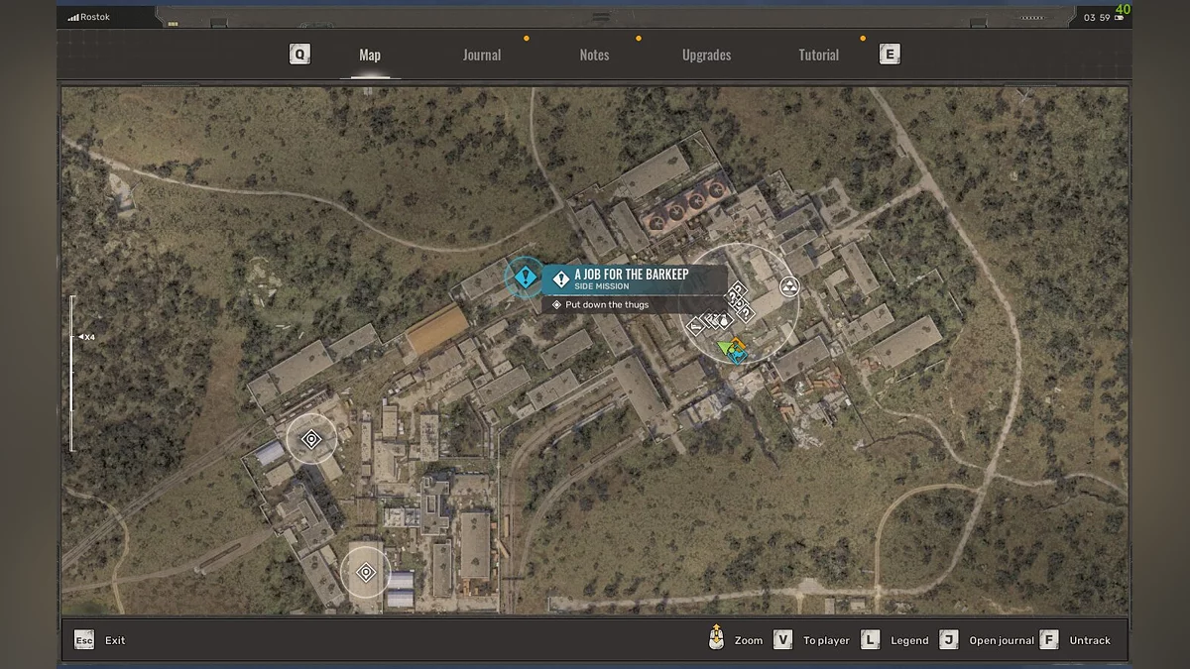Switch to the Map tab
Image resolution: width=1190 pixels, height=669 pixels.
tap(370, 56)
